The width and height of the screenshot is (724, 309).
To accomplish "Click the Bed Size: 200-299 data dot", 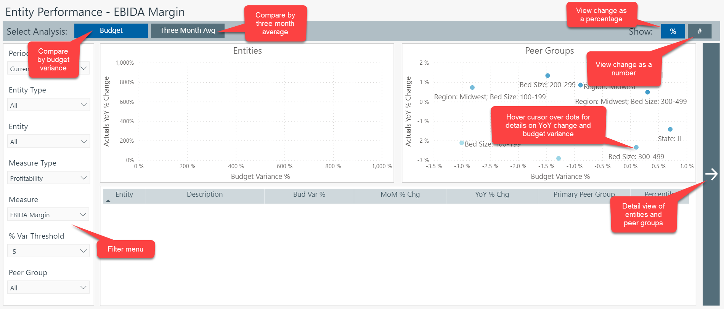I will [547, 76].
